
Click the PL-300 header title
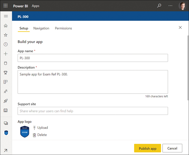tap(23, 17)
